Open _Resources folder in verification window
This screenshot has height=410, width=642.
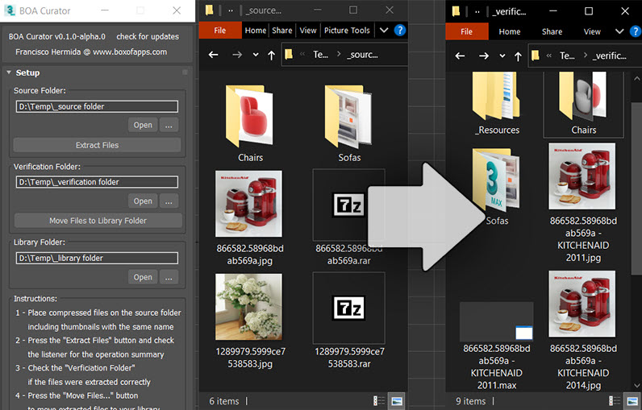point(497,104)
